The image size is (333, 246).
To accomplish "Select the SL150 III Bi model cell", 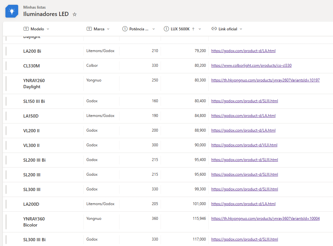I will (34, 101).
